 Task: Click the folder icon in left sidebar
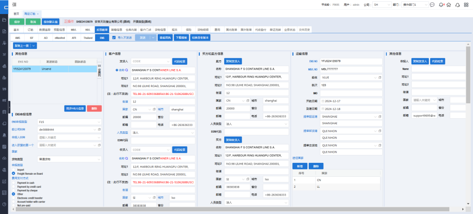(4, 20)
